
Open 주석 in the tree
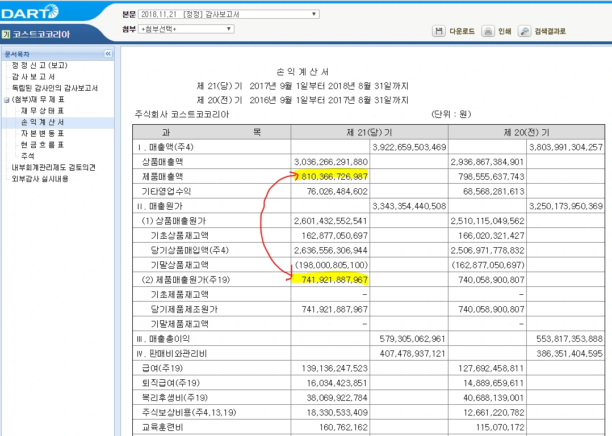pyautogui.click(x=28, y=156)
